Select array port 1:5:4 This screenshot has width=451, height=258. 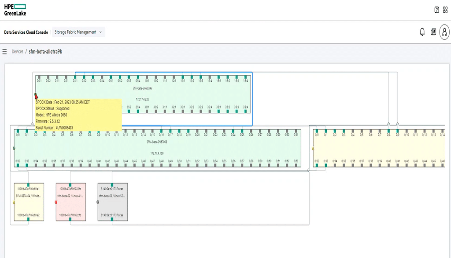[245, 77]
